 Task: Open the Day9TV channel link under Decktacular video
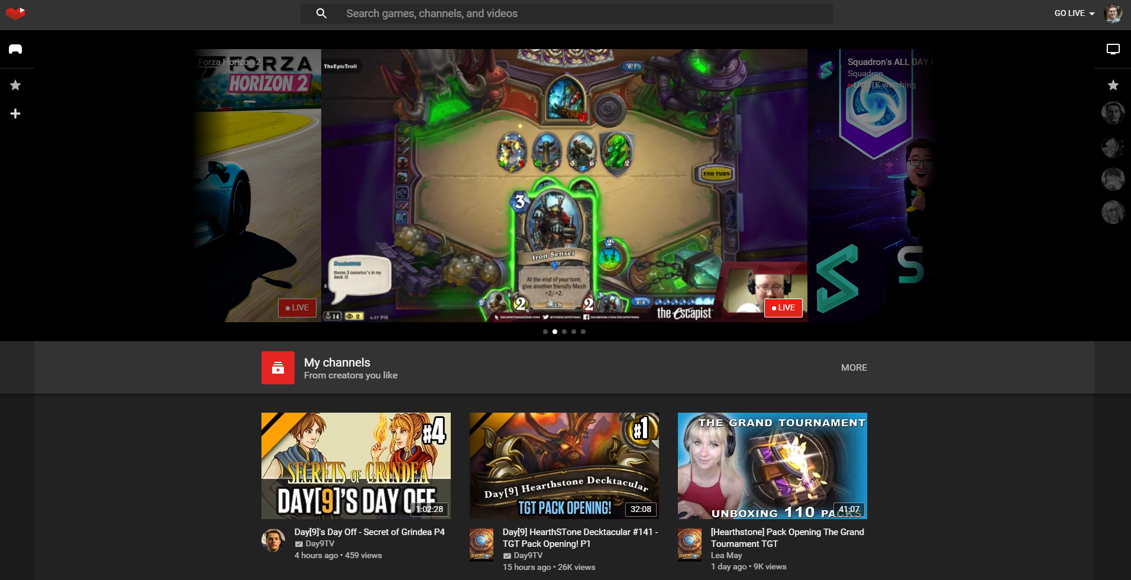[x=528, y=555]
